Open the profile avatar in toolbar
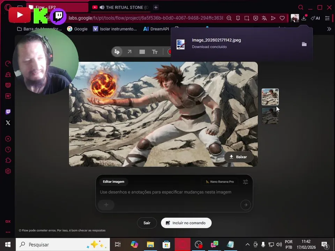 point(295,18)
